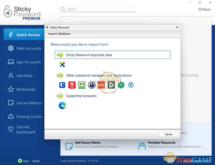Click the Sticky Password Premium logo
This screenshot has width=215, height=165.
click(x=22, y=13)
